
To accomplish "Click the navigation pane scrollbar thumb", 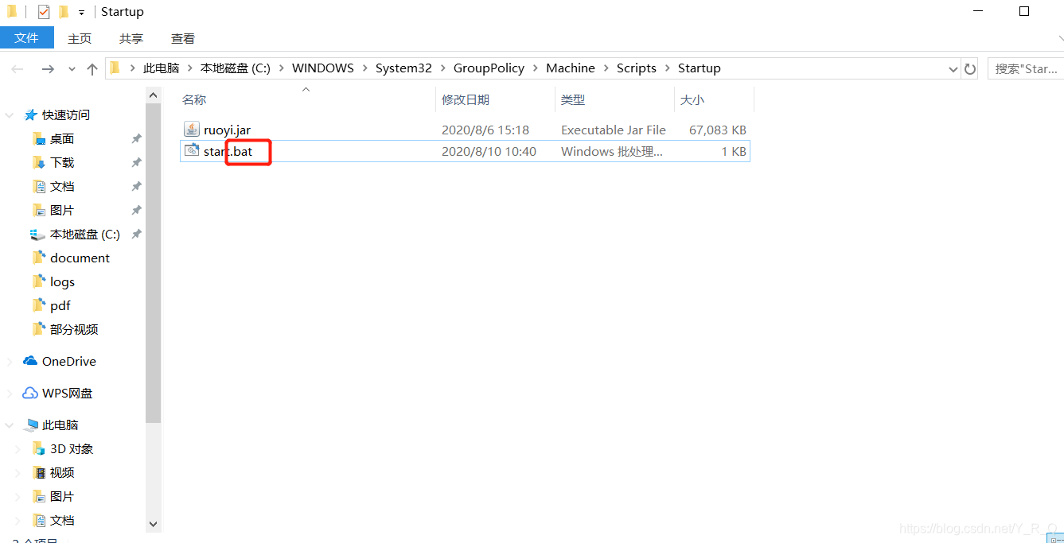I will [154, 262].
